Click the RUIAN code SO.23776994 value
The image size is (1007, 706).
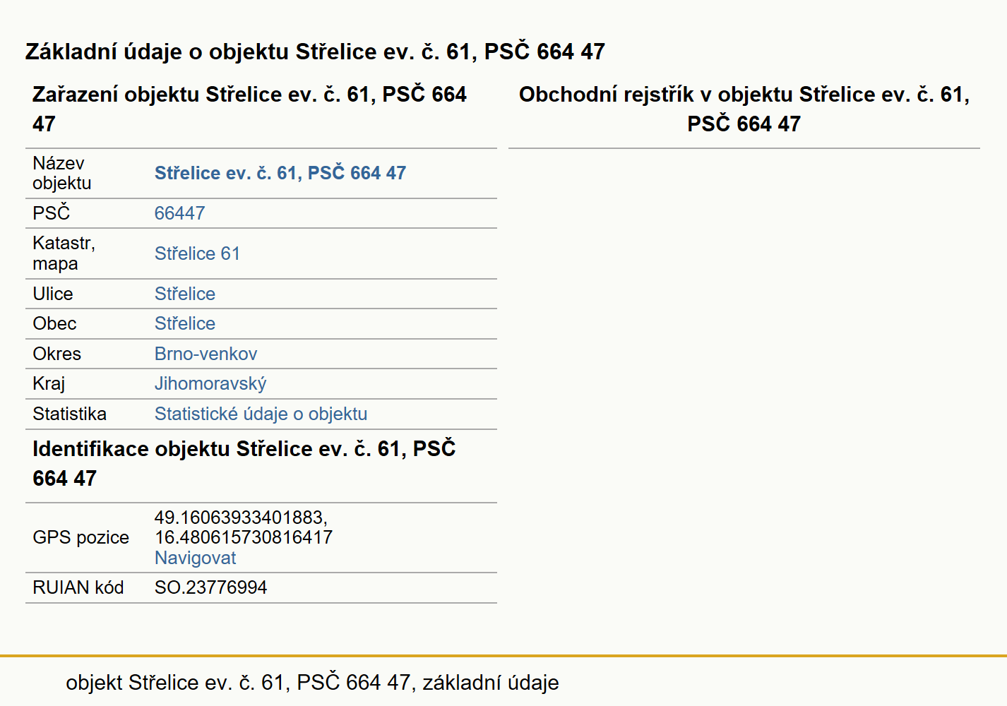click(210, 587)
